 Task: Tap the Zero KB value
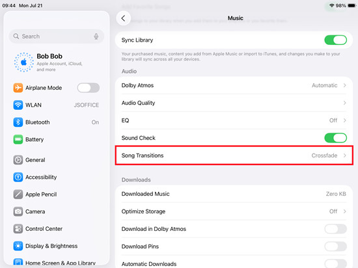tap(336, 194)
